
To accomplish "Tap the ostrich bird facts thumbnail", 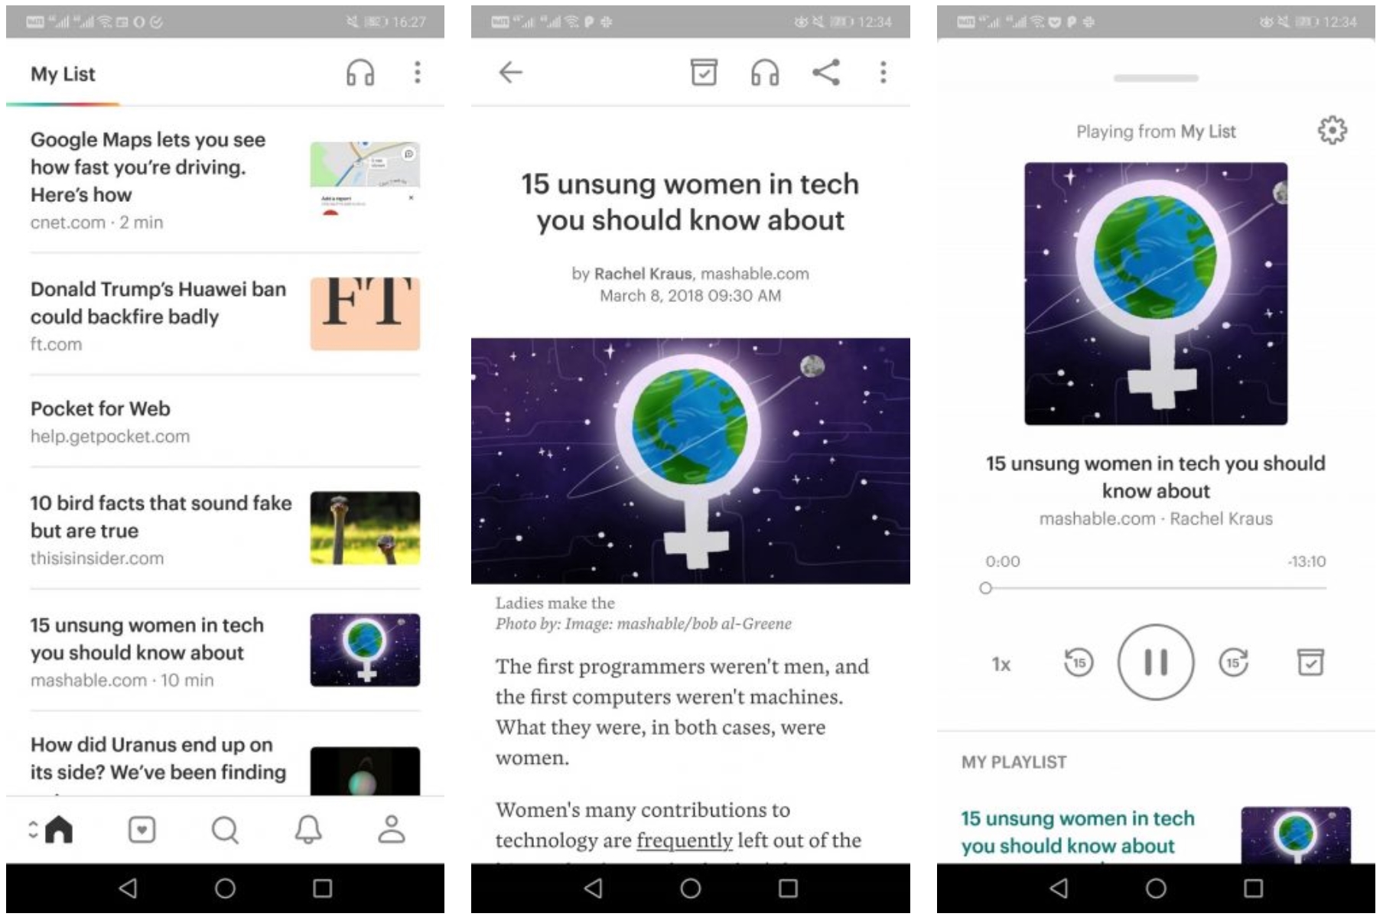I will point(365,528).
